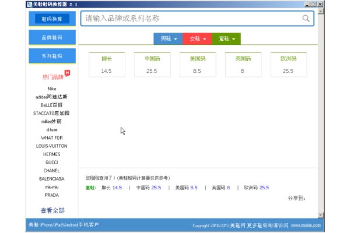Click the hot brands H badge icon
Screen dimensions: 350x233
click(67, 73)
